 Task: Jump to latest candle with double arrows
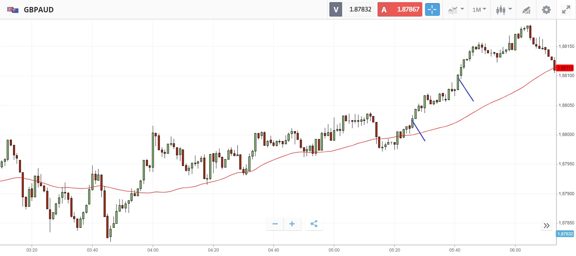click(x=546, y=225)
